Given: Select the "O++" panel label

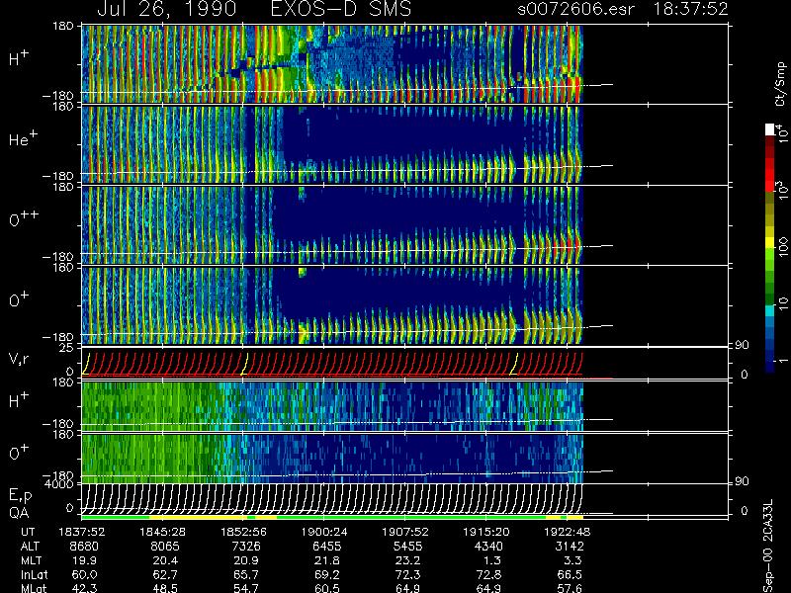Looking at the screenshot, I should 24,218.
